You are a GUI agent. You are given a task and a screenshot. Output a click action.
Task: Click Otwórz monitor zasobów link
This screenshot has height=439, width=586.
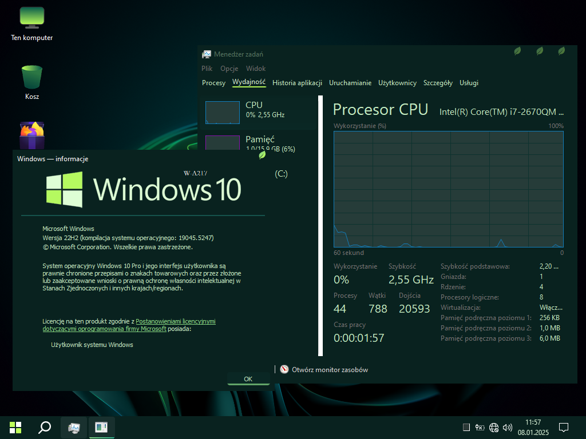click(330, 370)
